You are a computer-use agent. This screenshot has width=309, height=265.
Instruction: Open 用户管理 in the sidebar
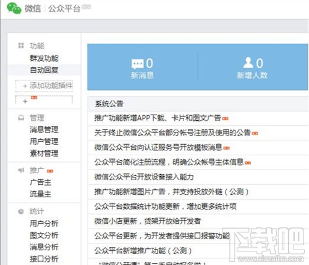pos(44,141)
